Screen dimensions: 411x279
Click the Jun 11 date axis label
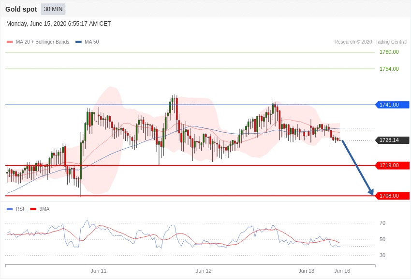tap(99, 271)
